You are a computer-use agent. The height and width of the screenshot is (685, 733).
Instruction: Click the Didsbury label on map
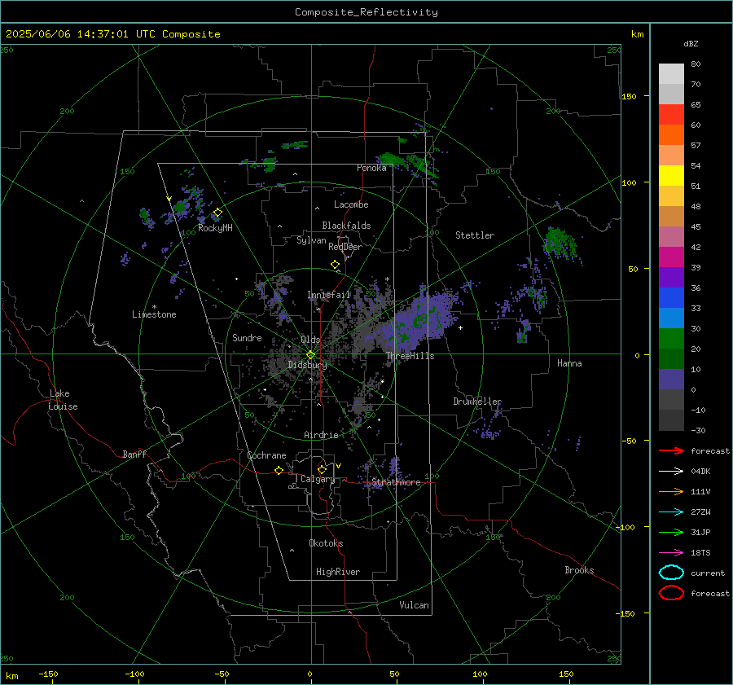tap(308, 365)
